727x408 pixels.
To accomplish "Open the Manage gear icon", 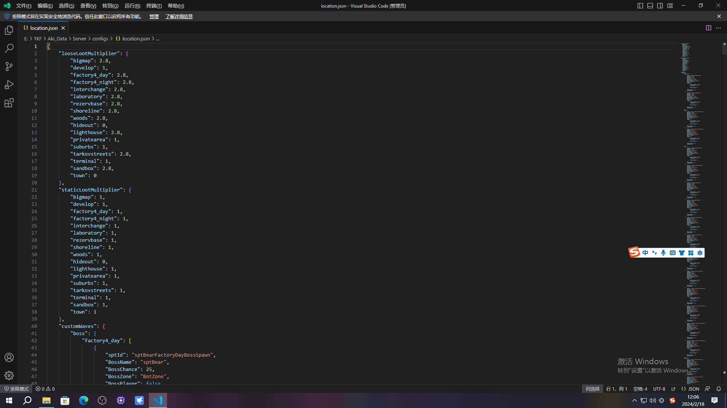I will pyautogui.click(x=9, y=376).
